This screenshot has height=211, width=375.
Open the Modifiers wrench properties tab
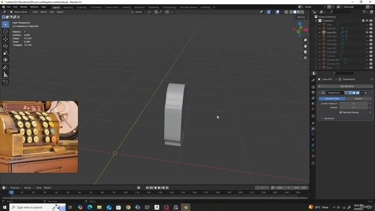click(313, 129)
